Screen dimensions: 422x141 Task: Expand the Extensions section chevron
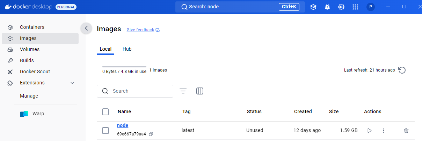[72, 83]
